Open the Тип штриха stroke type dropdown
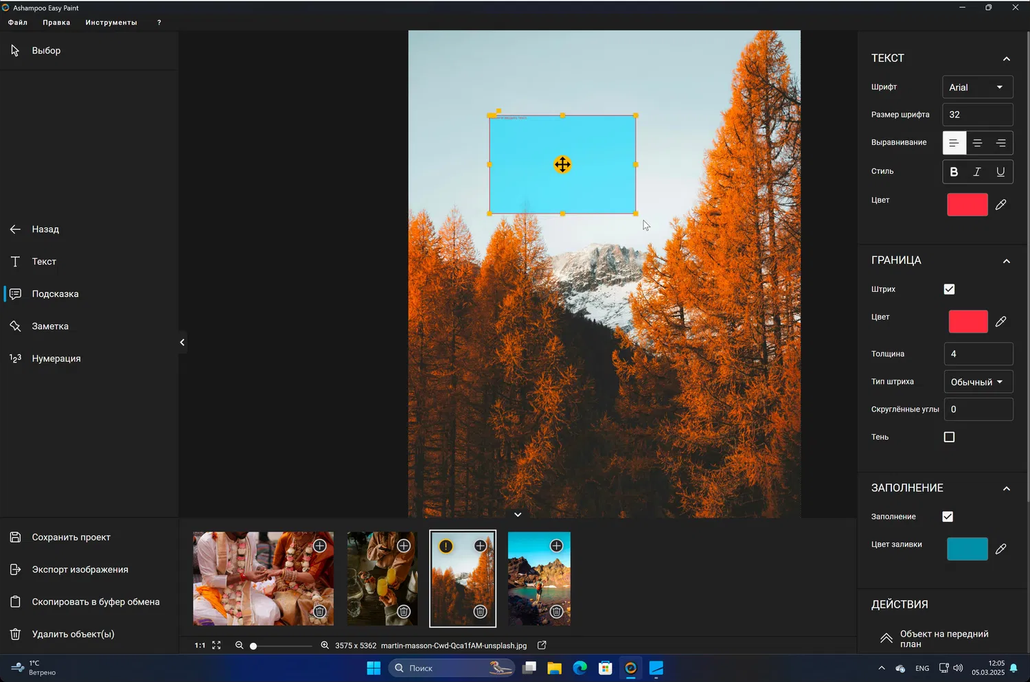This screenshot has height=682, width=1030. click(978, 382)
